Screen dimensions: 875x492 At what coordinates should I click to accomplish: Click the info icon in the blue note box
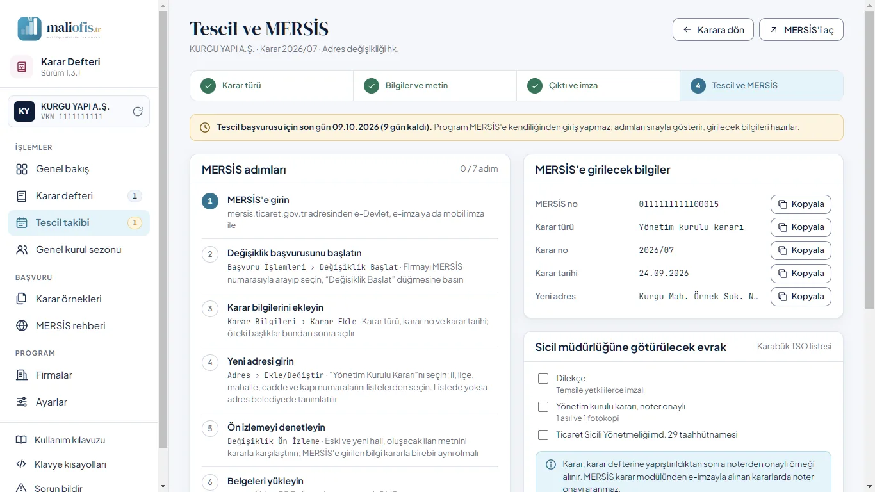tap(550, 464)
